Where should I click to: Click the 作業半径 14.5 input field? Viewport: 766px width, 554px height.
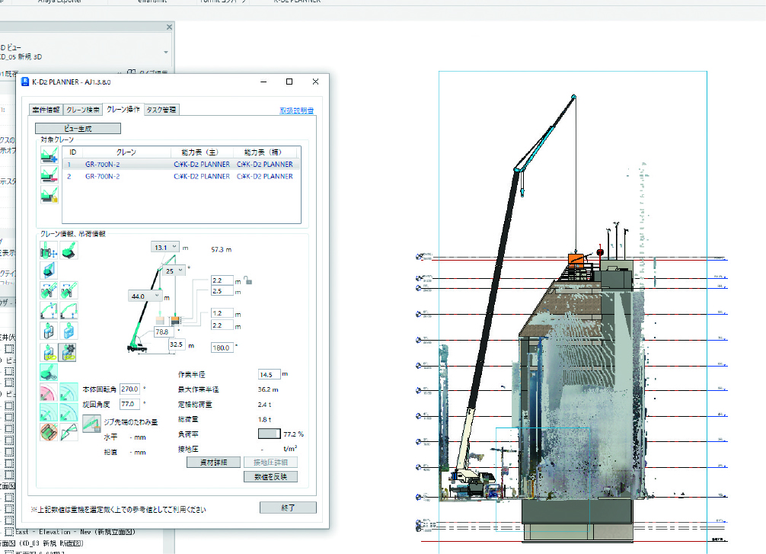(x=269, y=374)
